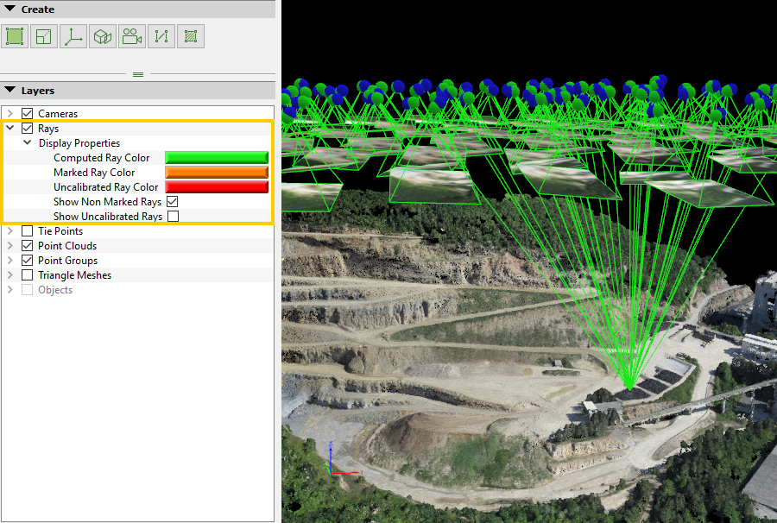
Task: Check the Show Uncalibrated Rays box
Action: [x=173, y=217]
